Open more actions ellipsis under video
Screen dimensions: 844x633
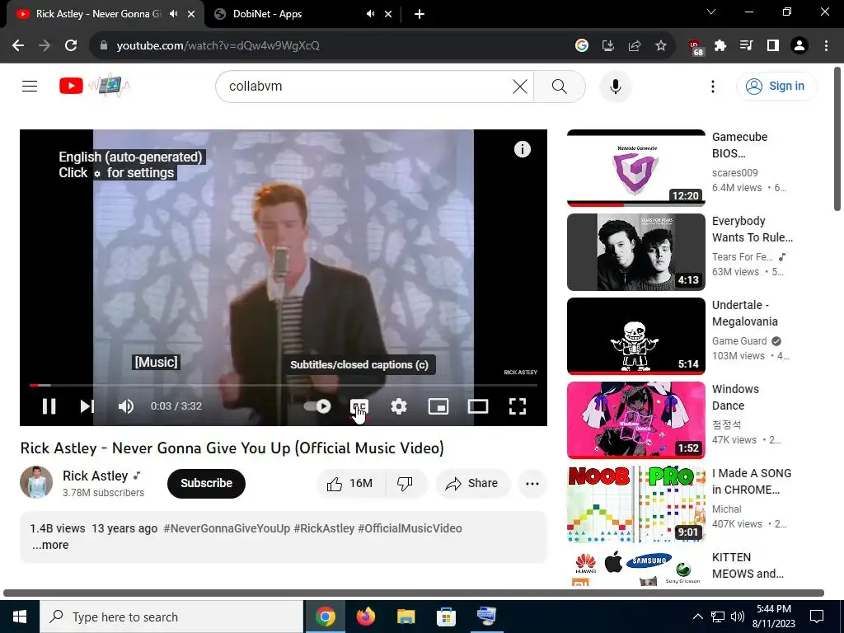click(x=532, y=483)
